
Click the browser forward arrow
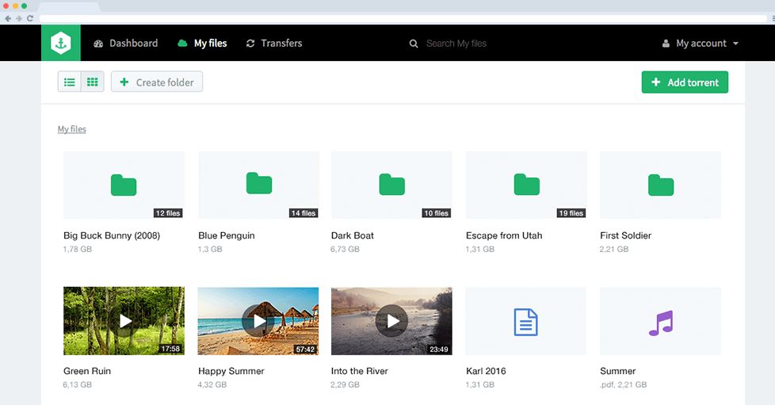click(x=19, y=18)
